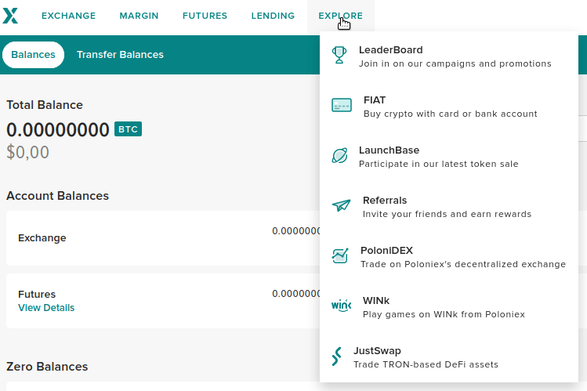
Task: Open the Exchange menu
Action: [x=68, y=16]
